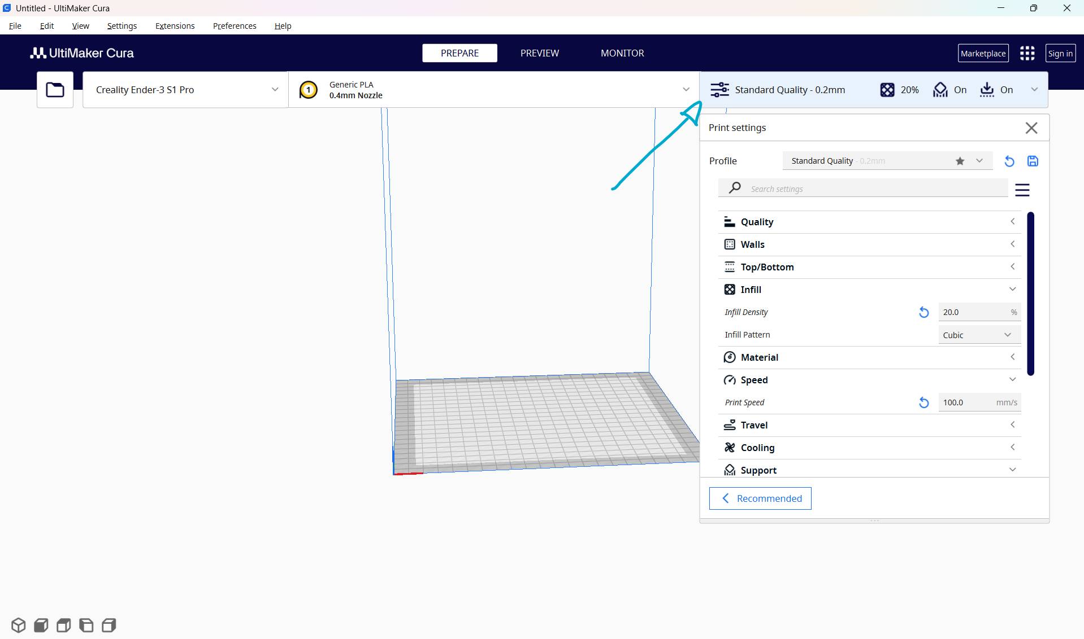Click the support On icon in header
Screen dimensions: 1084x639
point(940,90)
